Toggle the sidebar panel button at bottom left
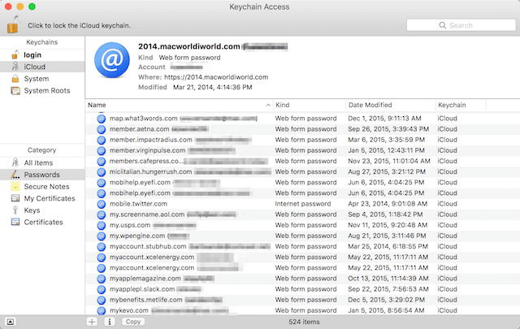520x329 pixels. click(10, 322)
